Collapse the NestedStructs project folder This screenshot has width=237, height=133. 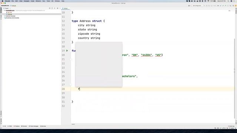[x=3, y=11]
